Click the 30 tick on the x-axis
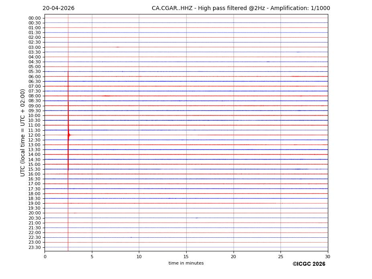The width and height of the screenshot is (372, 279). pos(327,257)
